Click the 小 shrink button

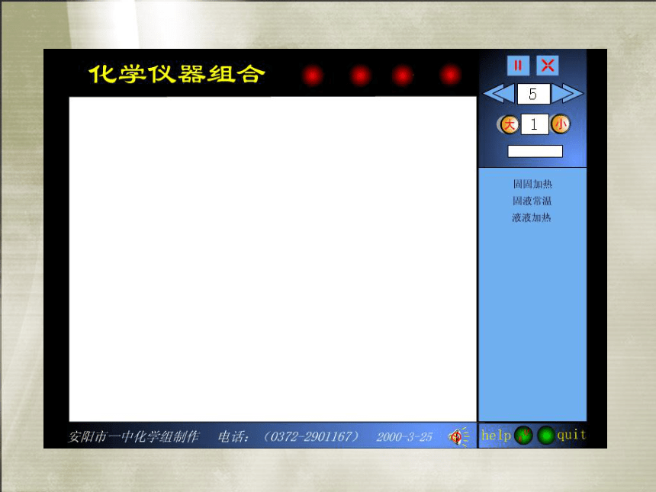(561, 124)
